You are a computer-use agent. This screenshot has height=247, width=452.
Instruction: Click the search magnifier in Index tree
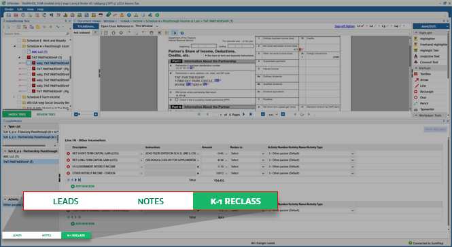pyautogui.click(x=68, y=34)
